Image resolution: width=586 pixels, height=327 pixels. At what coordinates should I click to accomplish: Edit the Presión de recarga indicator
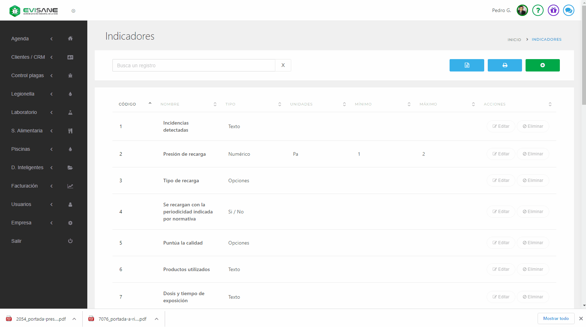500,154
